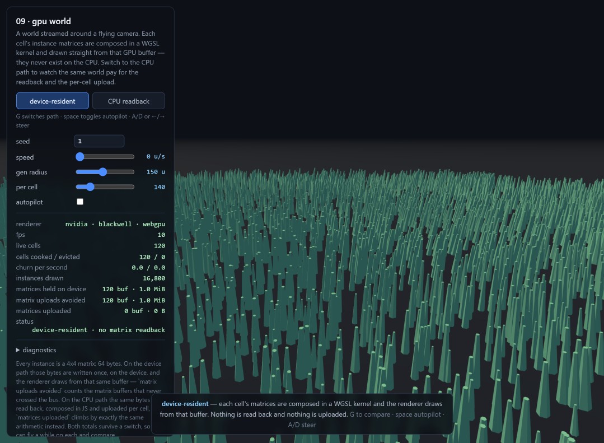Click the 'instances drawn' label

coord(40,278)
